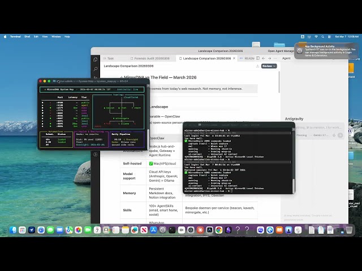Click the mirror-hub terminal scrollbar

[294, 185]
